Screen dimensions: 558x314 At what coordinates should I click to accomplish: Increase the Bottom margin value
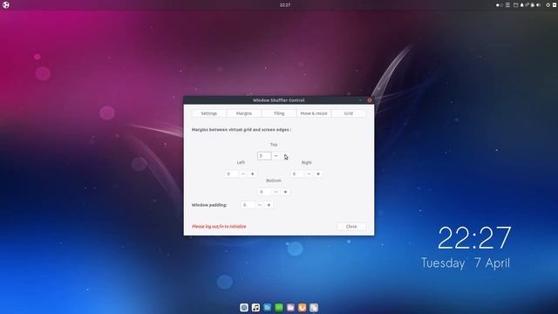click(x=285, y=192)
